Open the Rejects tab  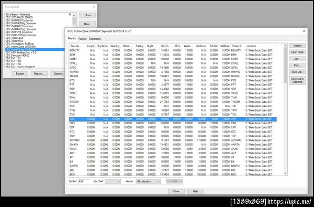pyautogui.click(x=83, y=39)
